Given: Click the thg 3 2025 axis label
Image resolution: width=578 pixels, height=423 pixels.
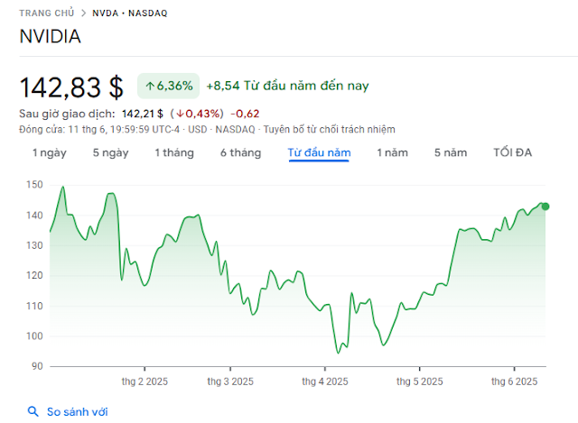Looking at the screenshot, I should (x=230, y=382).
